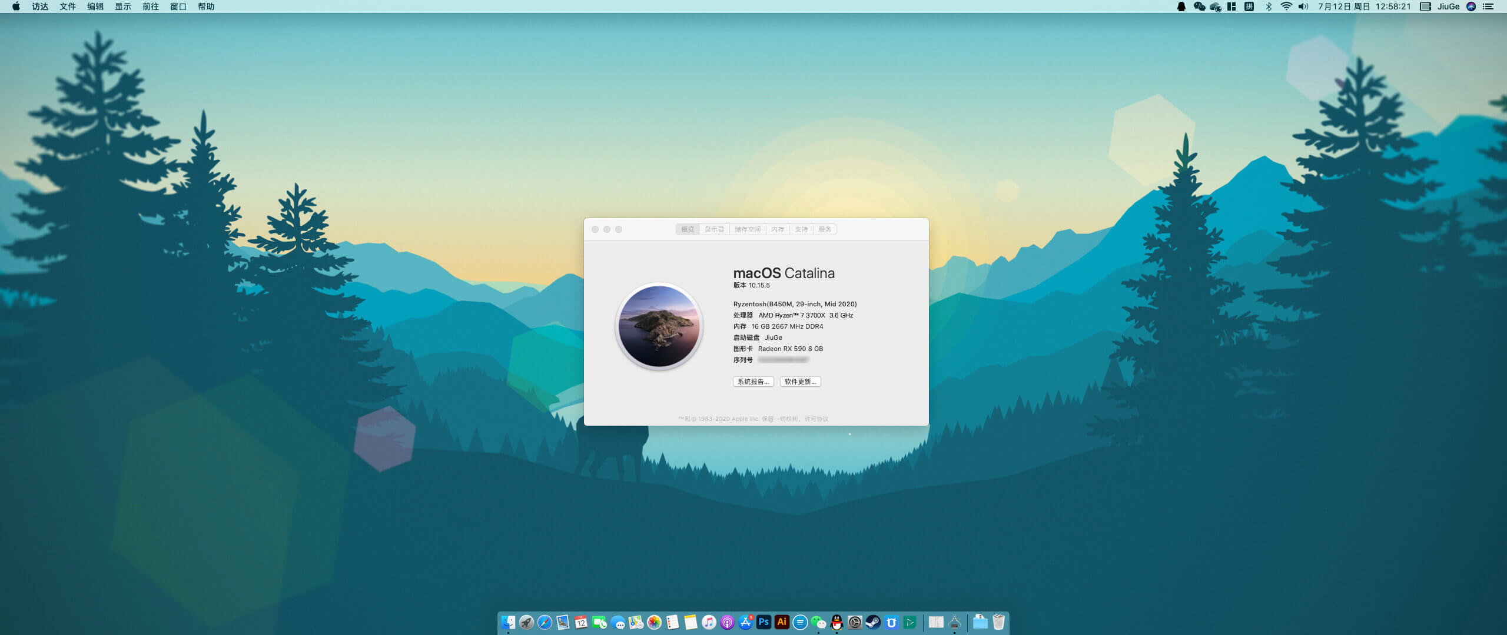
Task: Open the Bluetooth status menu
Action: [x=1269, y=6]
